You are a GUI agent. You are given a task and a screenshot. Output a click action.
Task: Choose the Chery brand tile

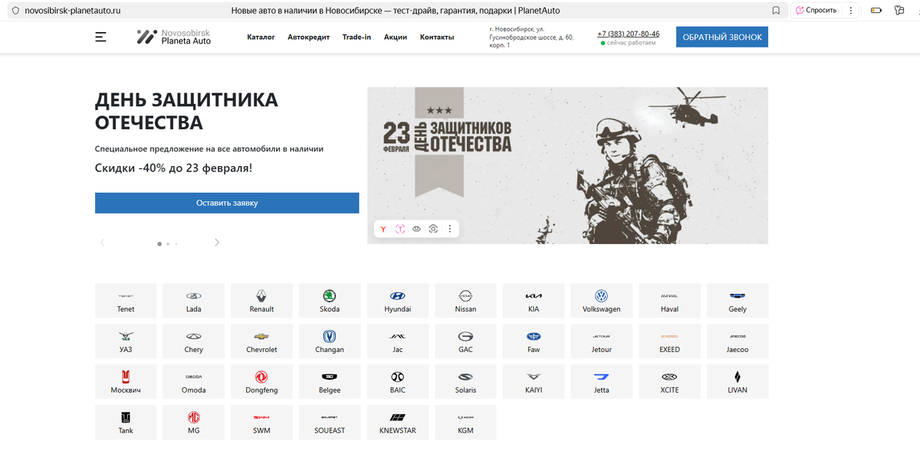[194, 341]
